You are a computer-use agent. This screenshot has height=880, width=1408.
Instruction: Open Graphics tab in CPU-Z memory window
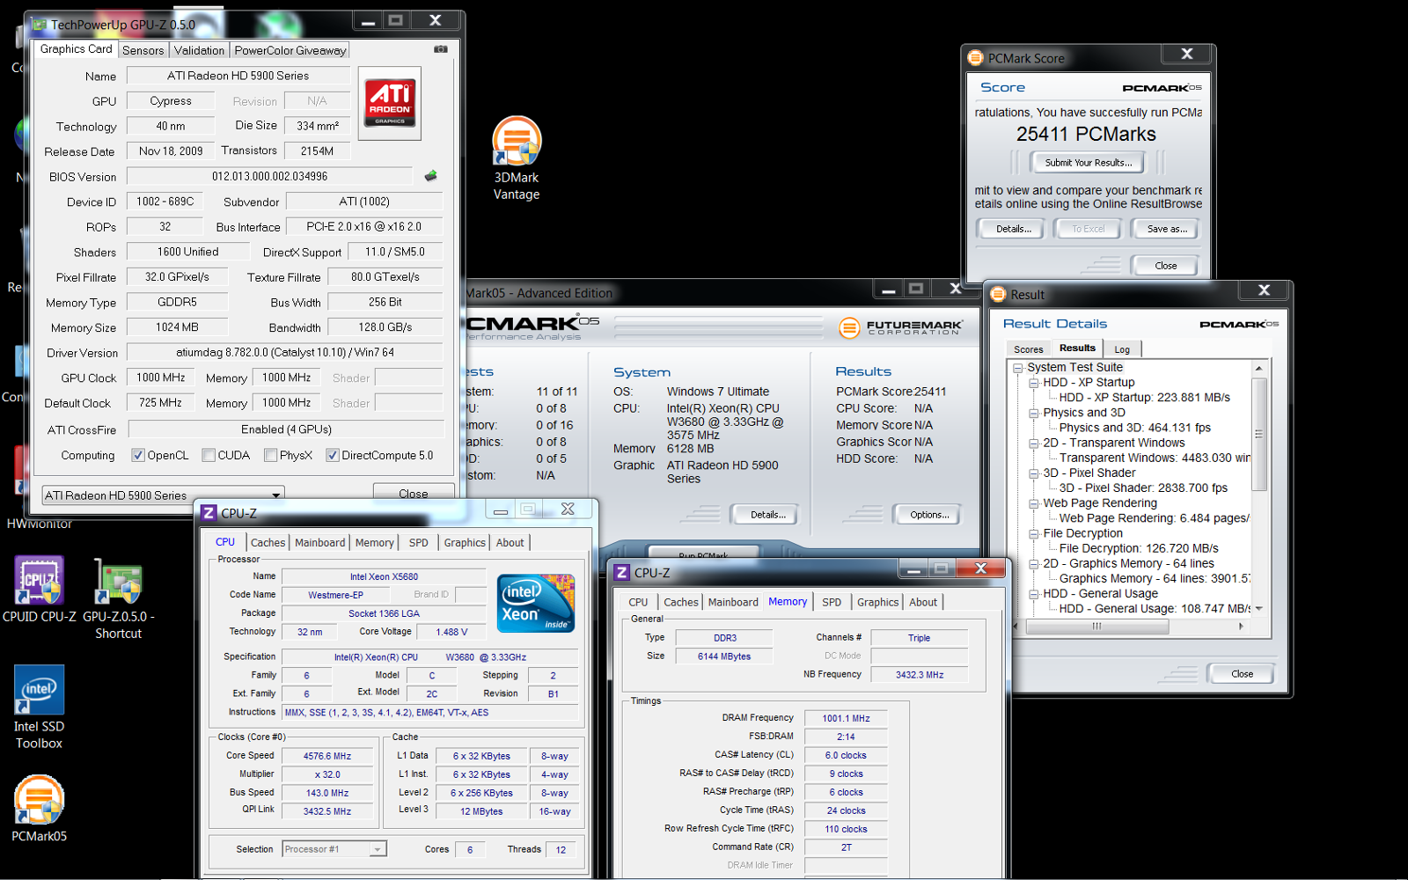[877, 602]
